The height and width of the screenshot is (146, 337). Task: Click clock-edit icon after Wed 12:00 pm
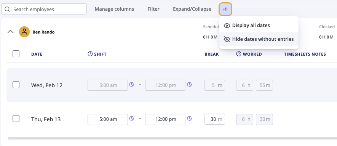pos(189,85)
